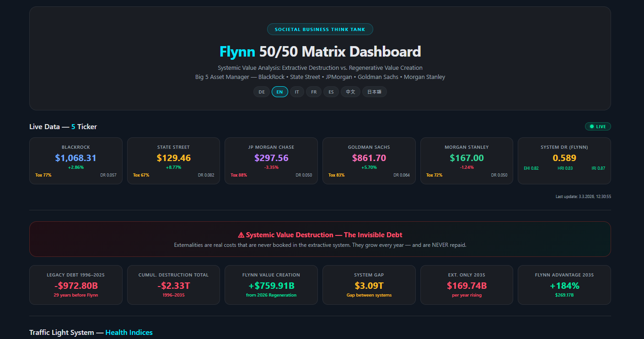Click the Societal Business Think Tank badge
This screenshot has height=339, width=644.
click(320, 29)
